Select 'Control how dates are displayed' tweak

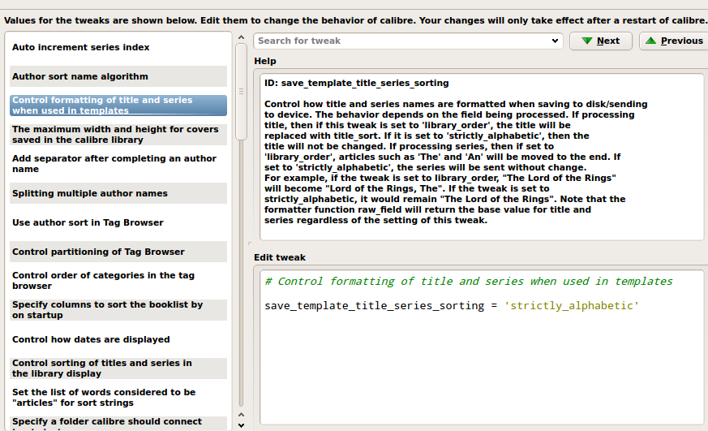click(x=118, y=339)
